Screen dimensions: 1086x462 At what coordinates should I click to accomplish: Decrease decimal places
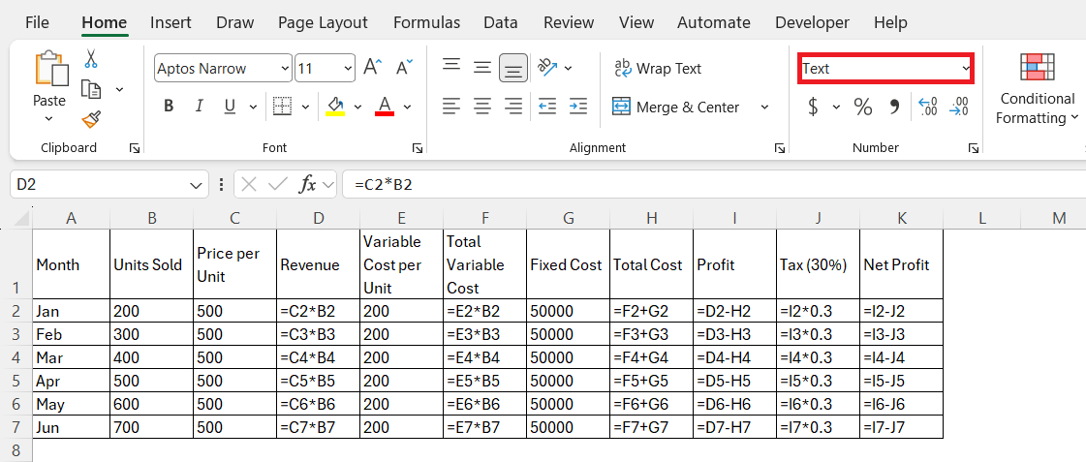(959, 107)
